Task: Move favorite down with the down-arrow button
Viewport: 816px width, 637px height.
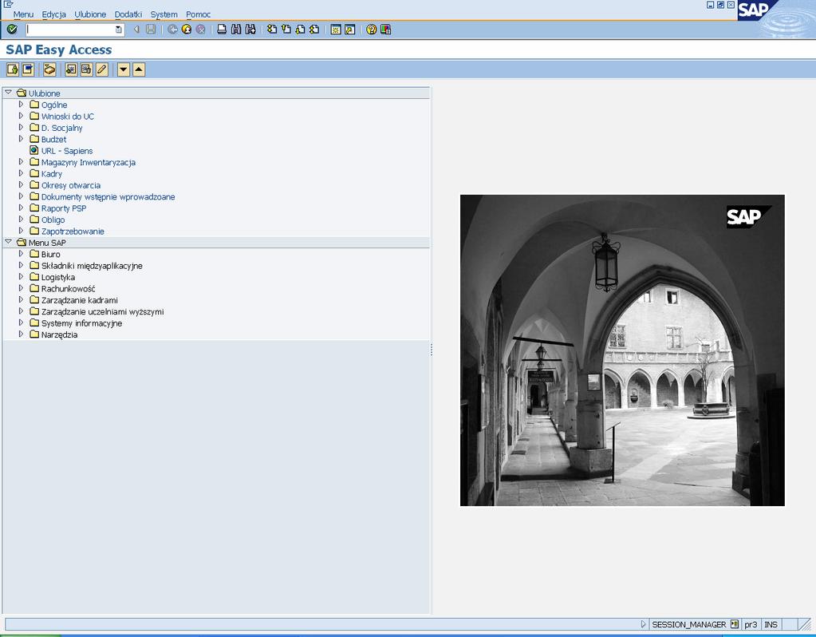Action: pos(124,69)
